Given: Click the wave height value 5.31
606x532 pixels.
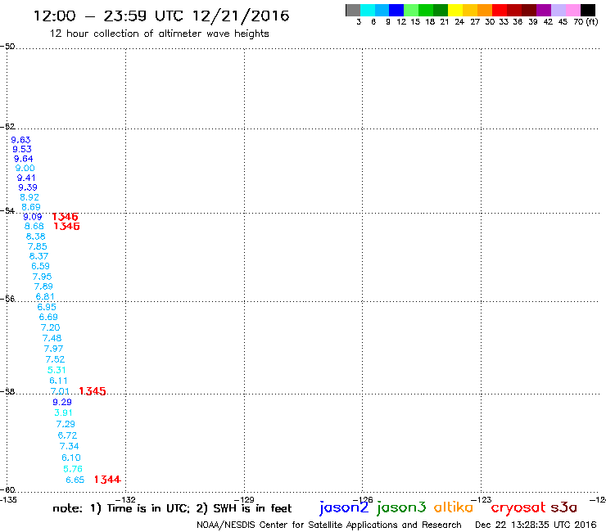Looking at the screenshot, I should pos(57,370).
